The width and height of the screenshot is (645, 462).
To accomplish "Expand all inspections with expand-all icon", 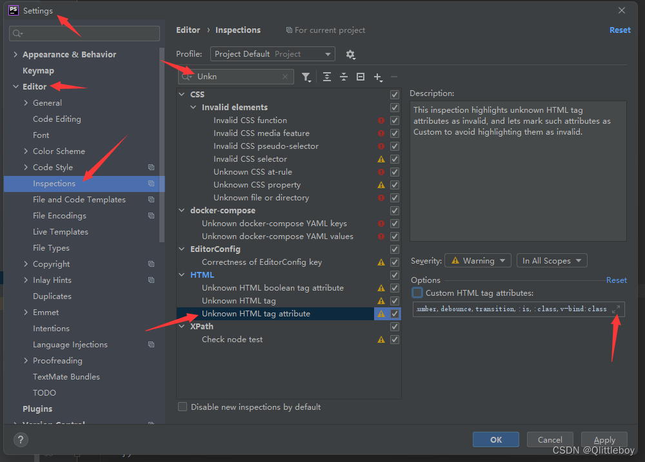I will [328, 76].
